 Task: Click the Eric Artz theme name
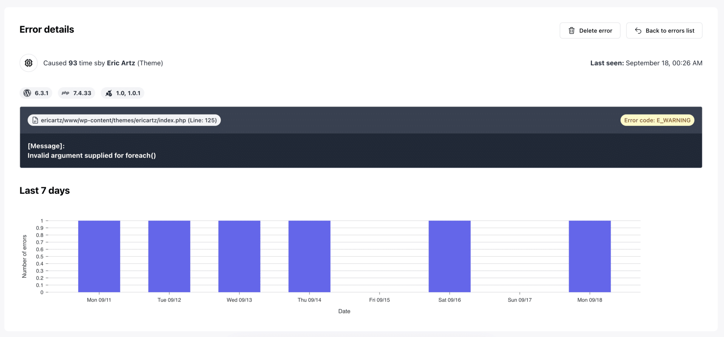coord(121,63)
